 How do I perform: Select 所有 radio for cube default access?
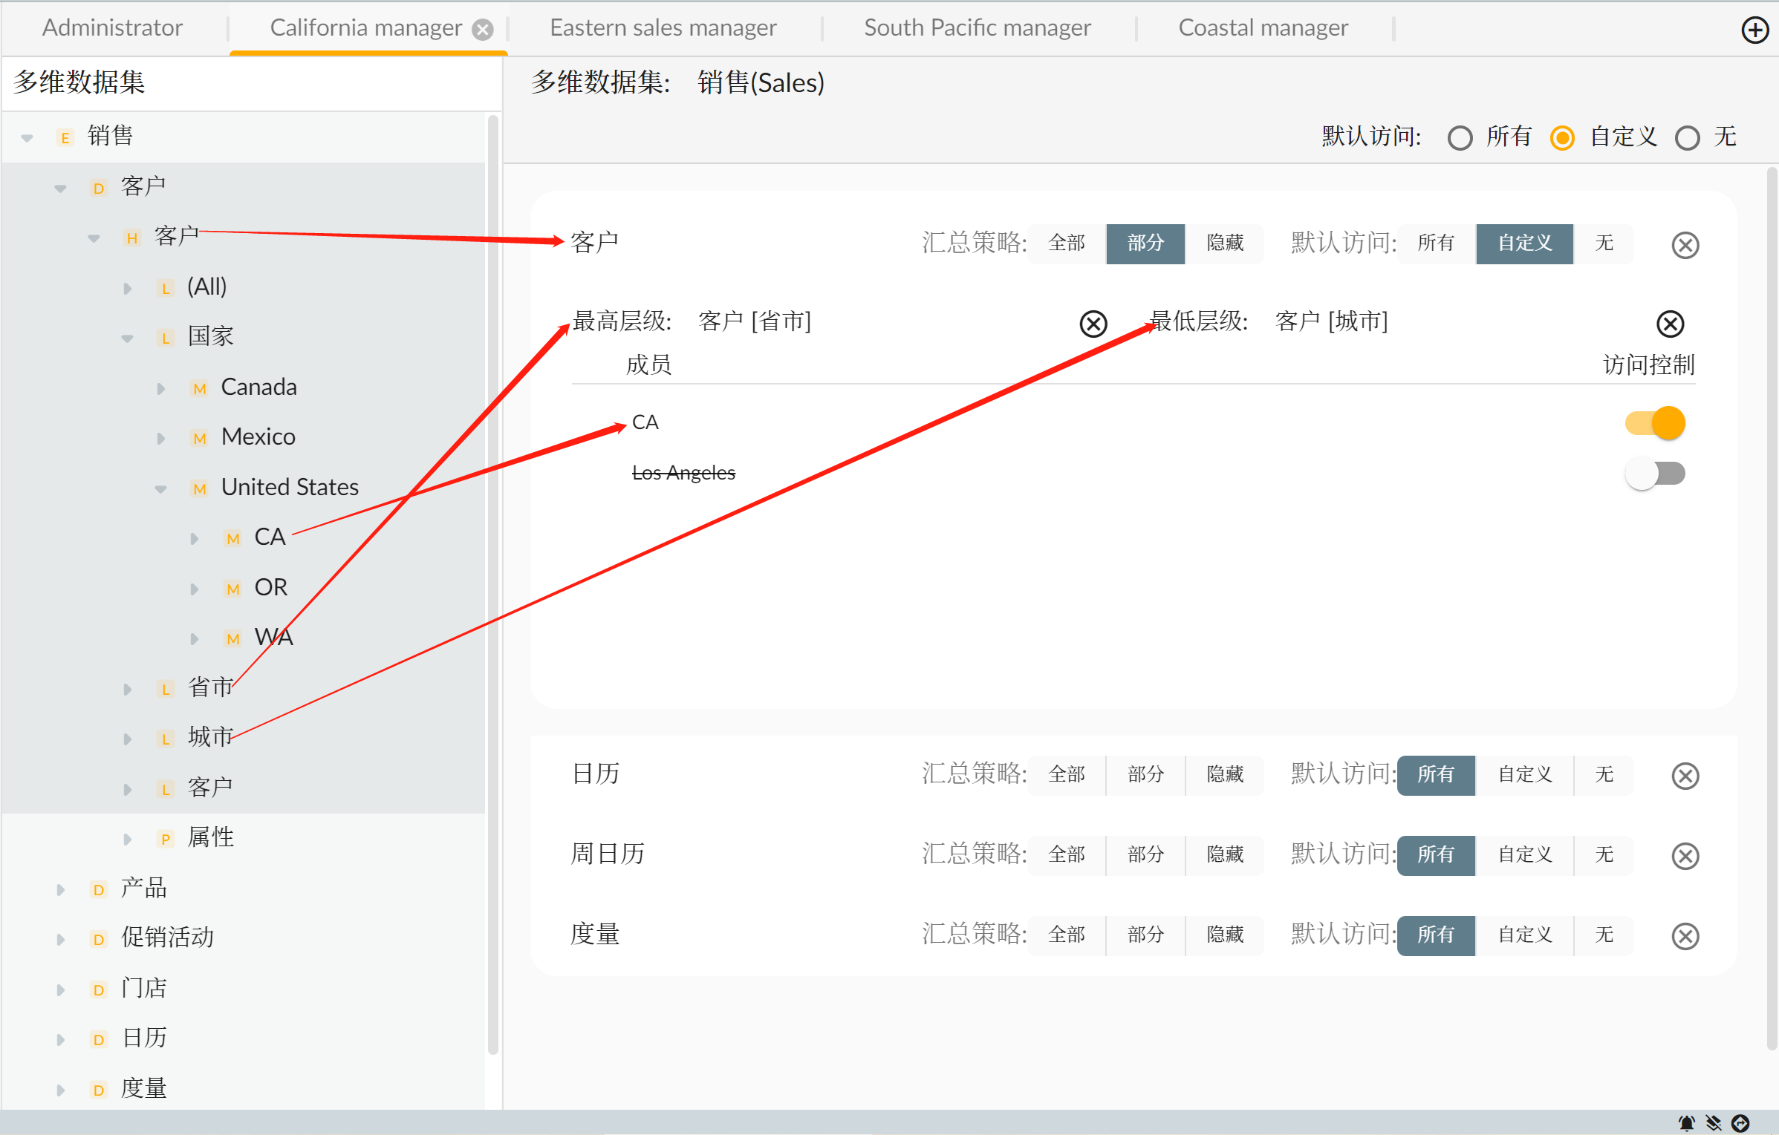[1460, 138]
